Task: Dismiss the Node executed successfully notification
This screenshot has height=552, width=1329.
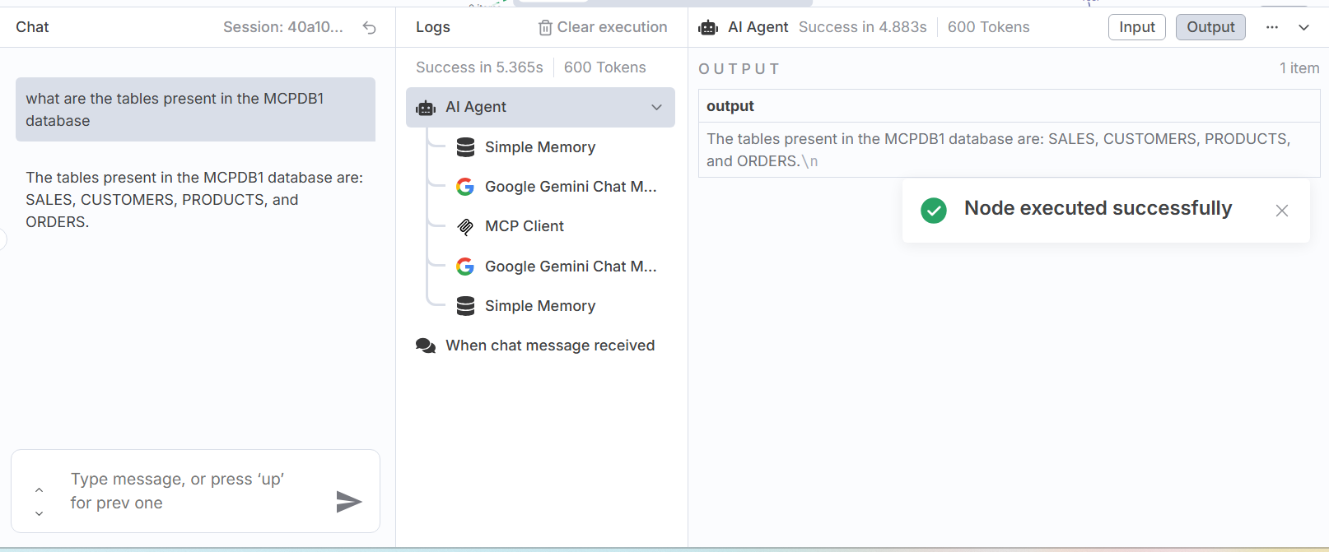Action: tap(1281, 211)
